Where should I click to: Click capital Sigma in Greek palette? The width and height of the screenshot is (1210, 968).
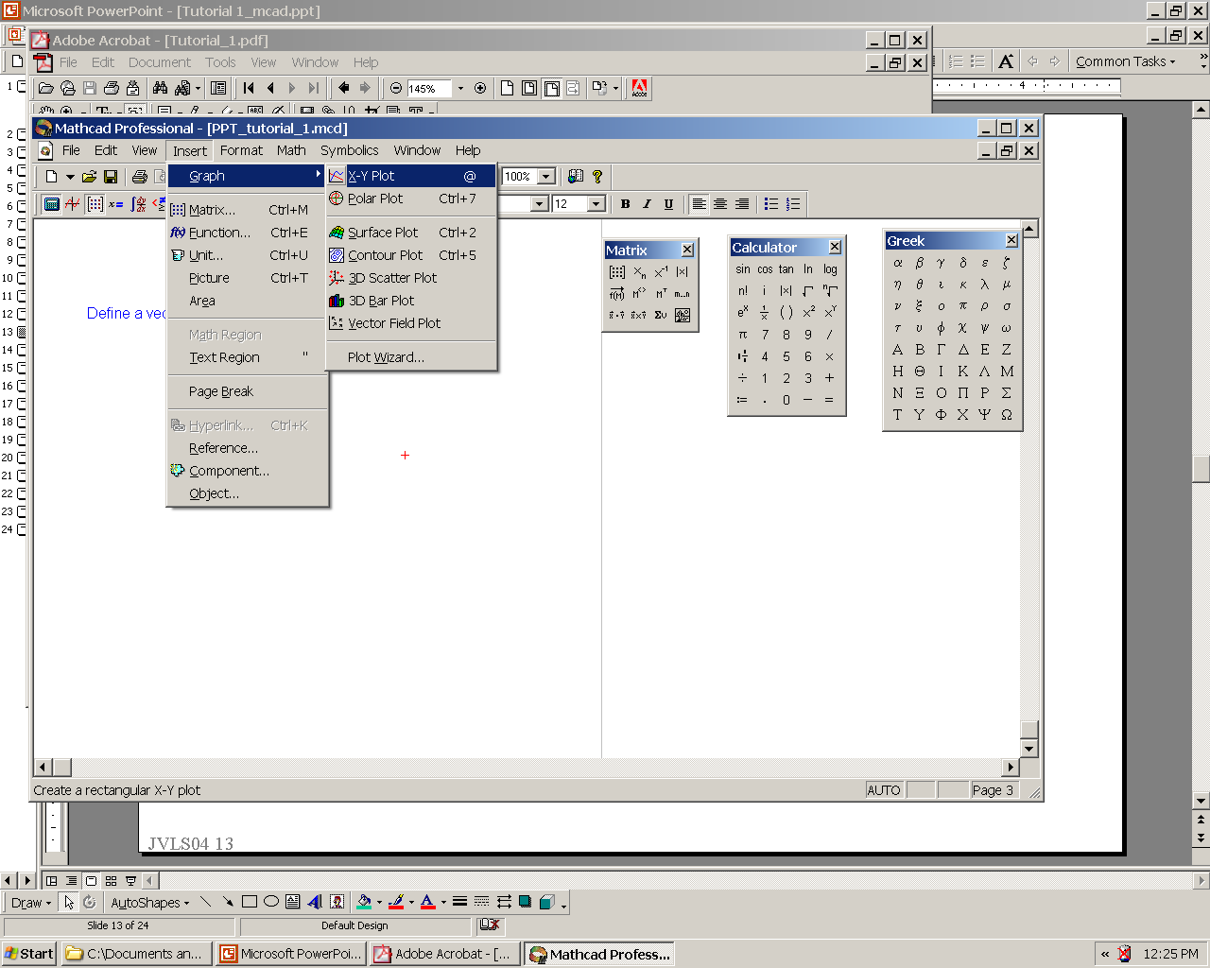[1007, 393]
